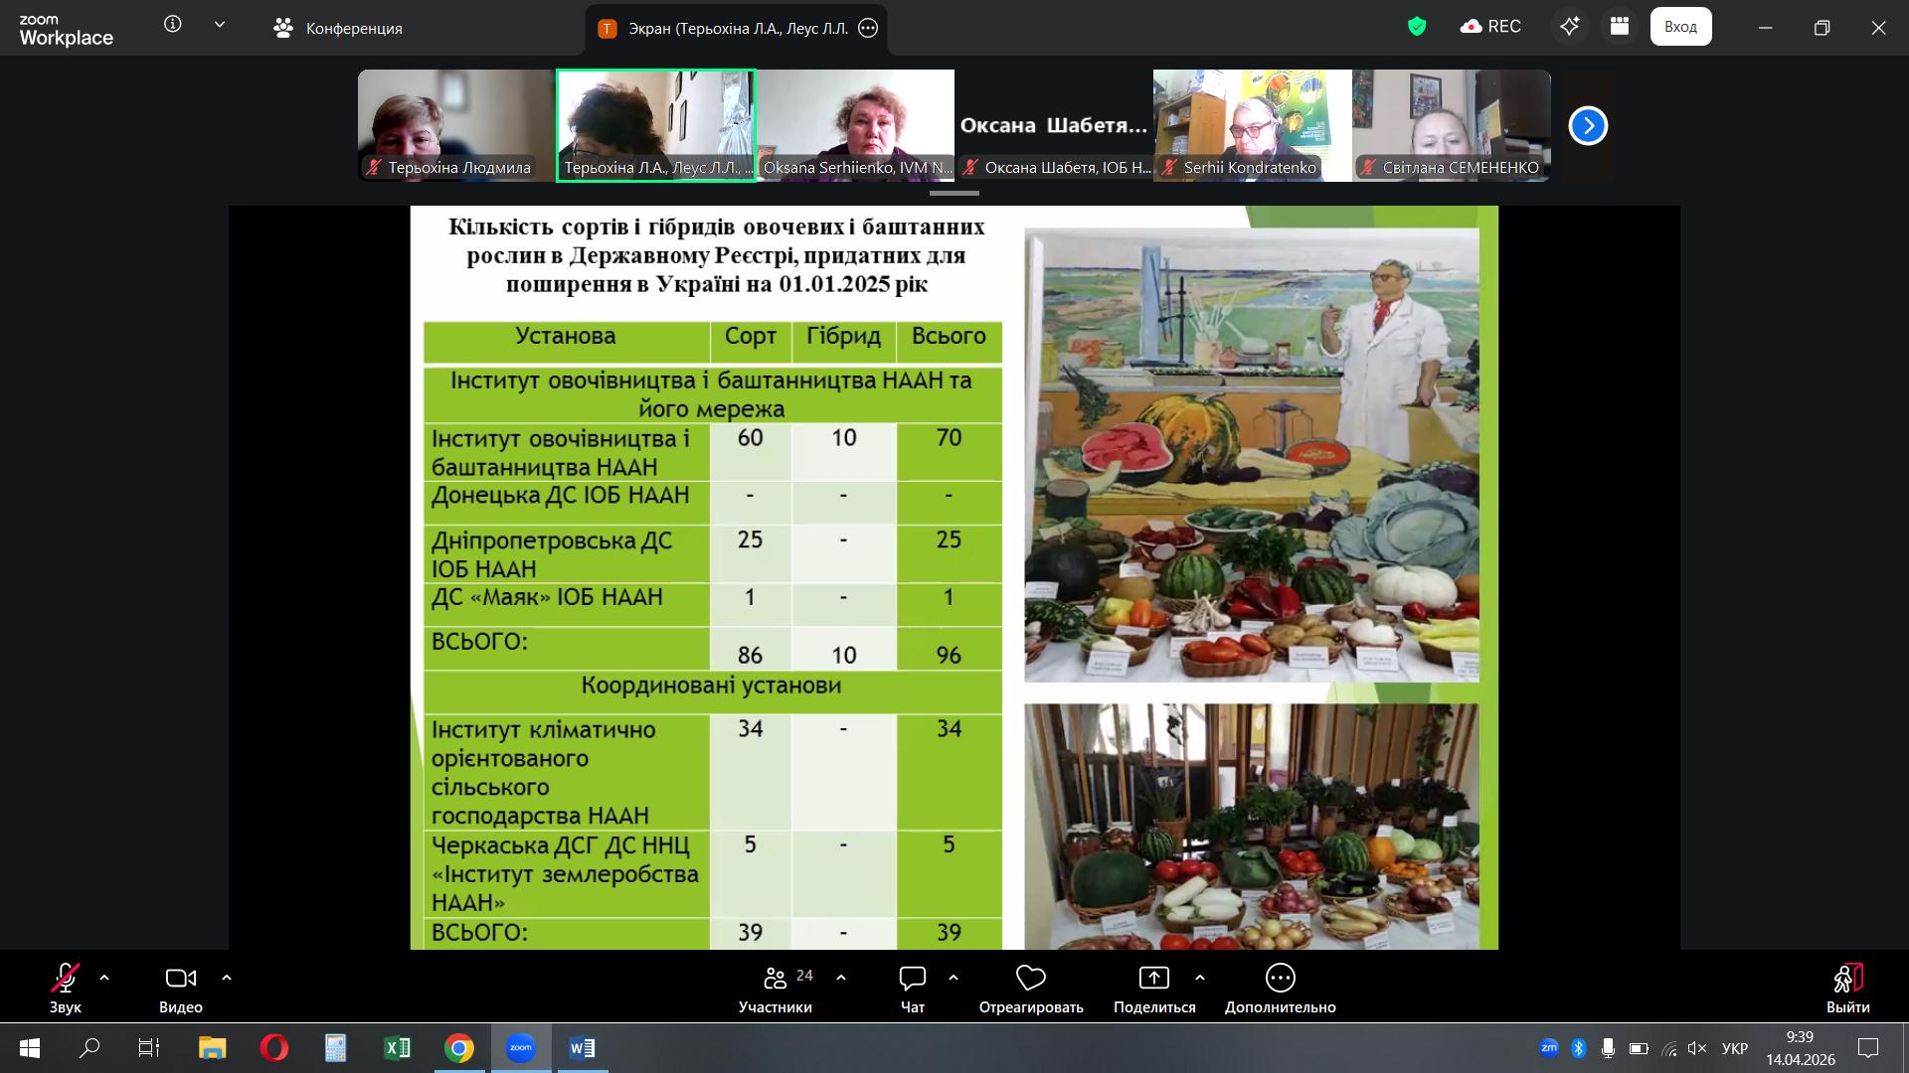This screenshot has height=1073, width=1909.
Task: Toggle the Видео camera button
Action: 180,979
